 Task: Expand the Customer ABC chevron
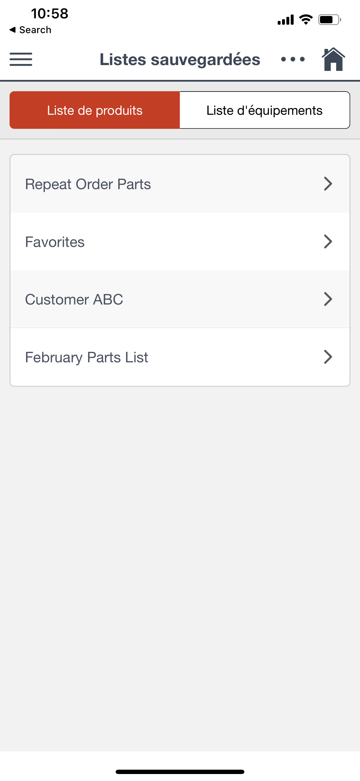tap(328, 299)
